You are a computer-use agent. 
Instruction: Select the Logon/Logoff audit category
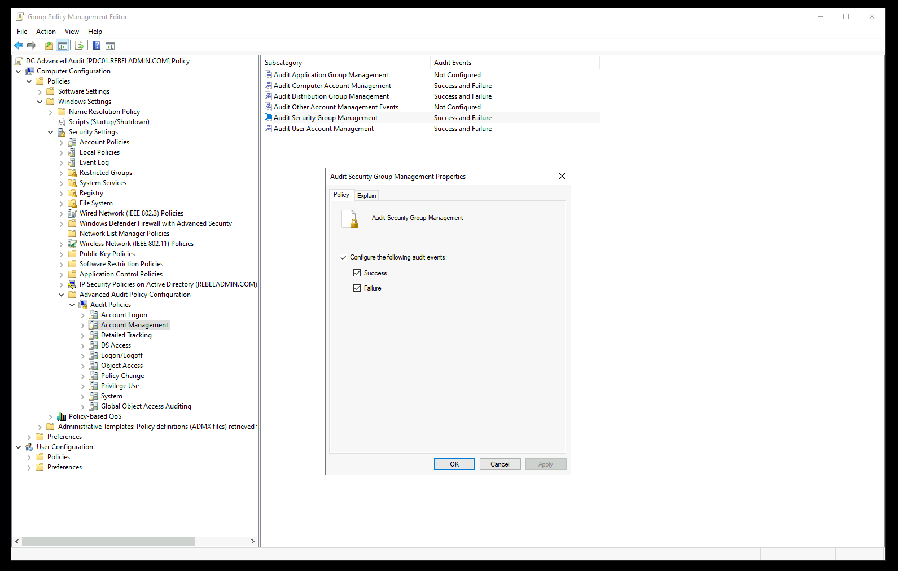(122, 355)
